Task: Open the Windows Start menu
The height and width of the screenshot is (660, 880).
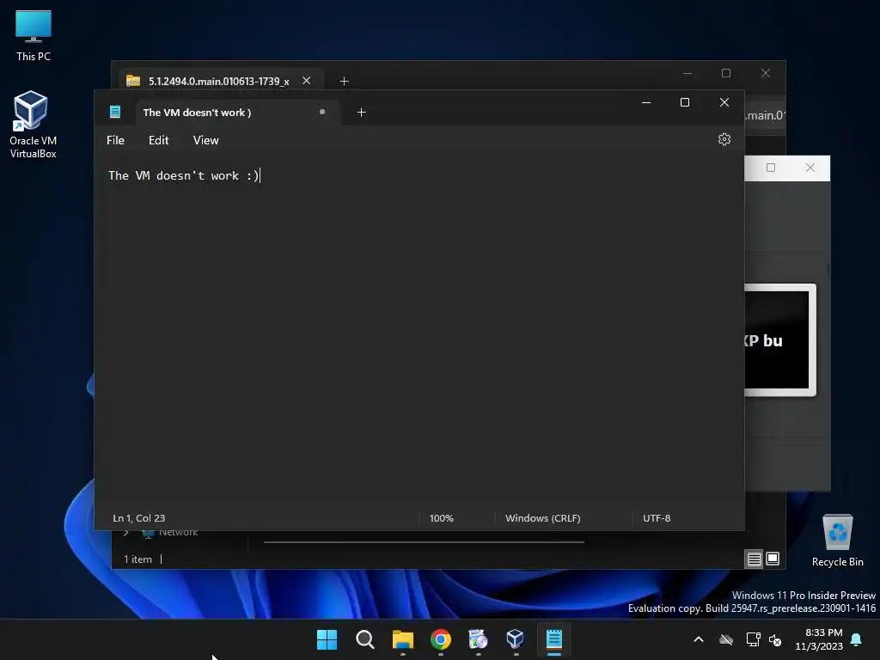Action: tap(327, 639)
